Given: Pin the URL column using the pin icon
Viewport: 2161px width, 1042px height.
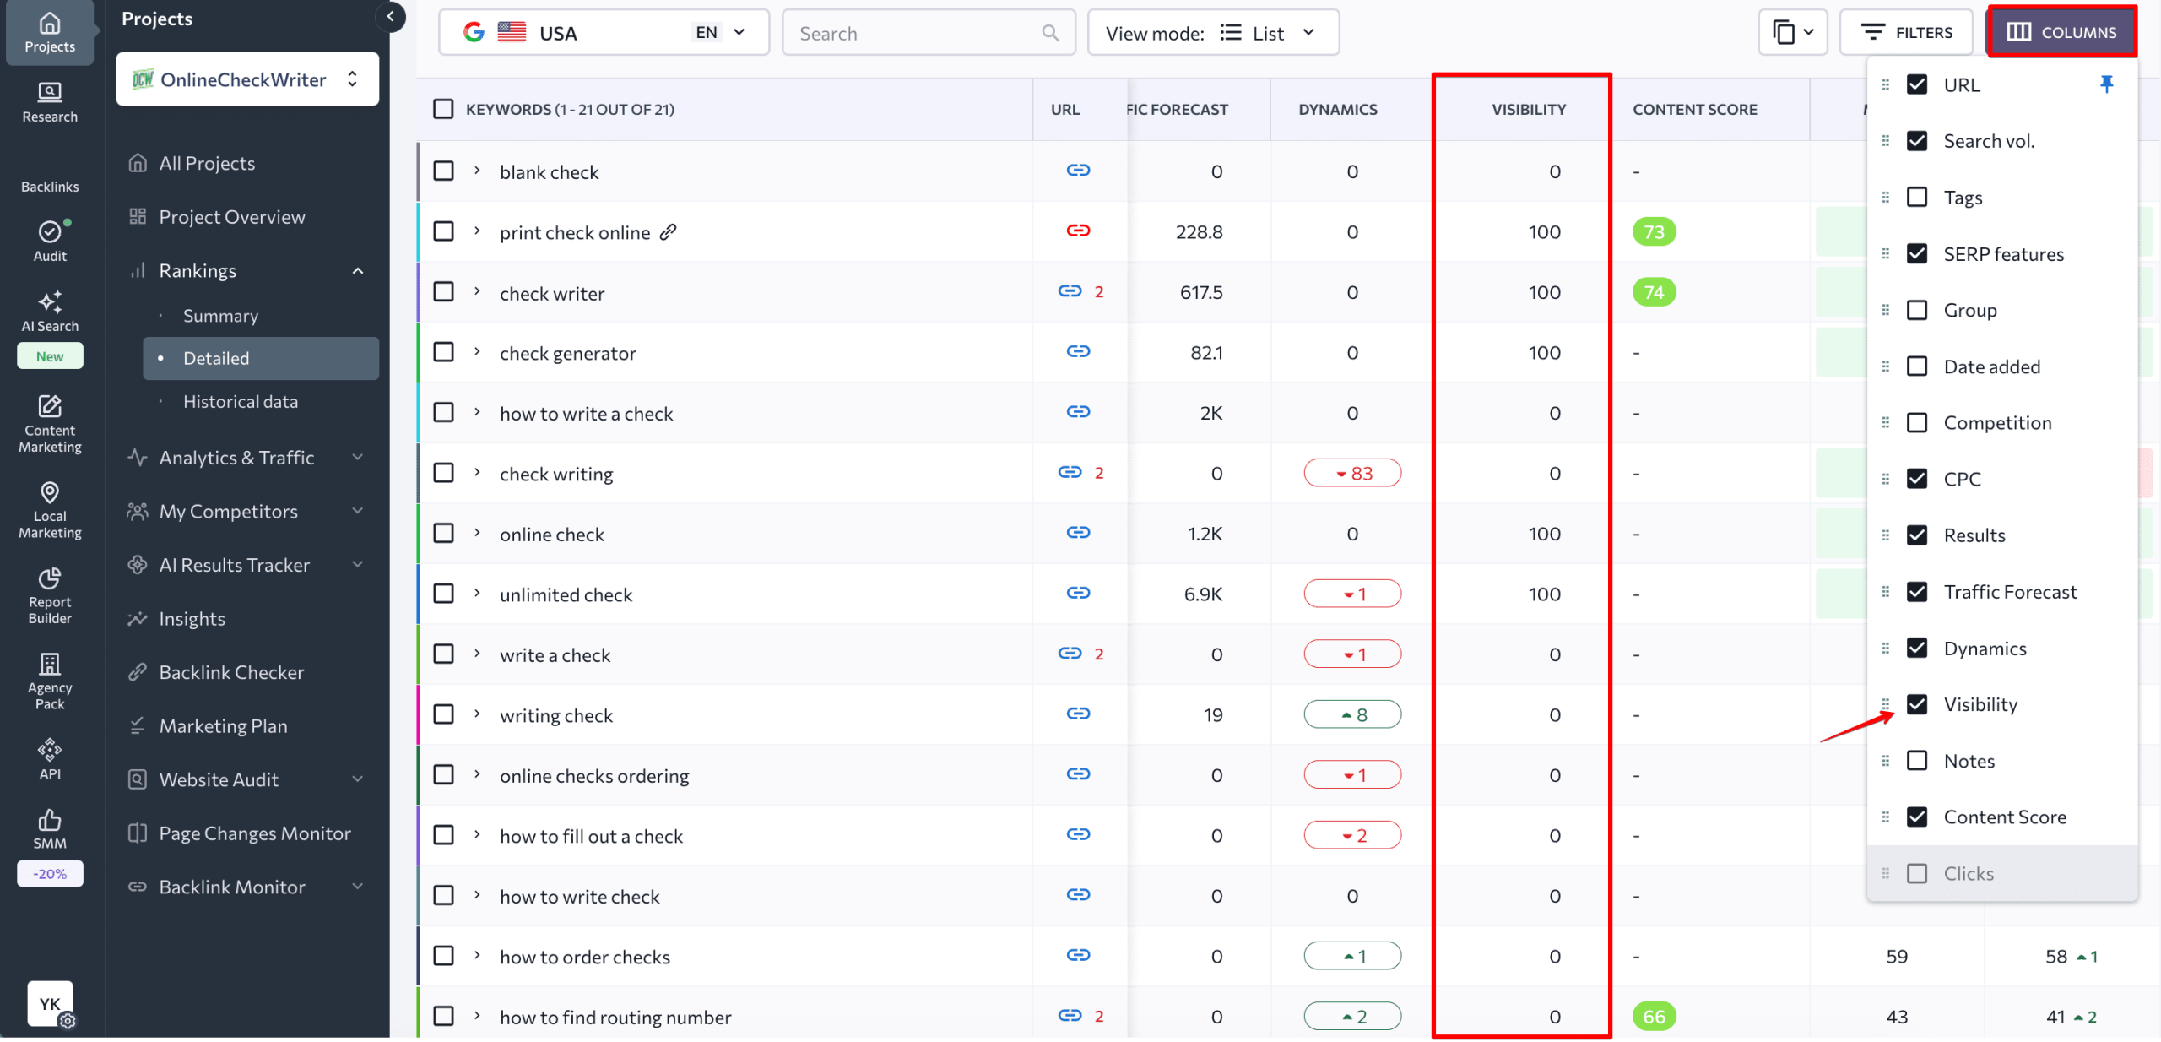Looking at the screenshot, I should pyautogui.click(x=2107, y=84).
